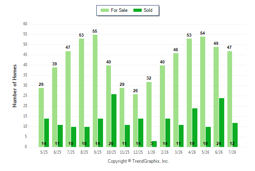Click the Sold dark green legend swatch
This screenshot has height=171, width=255.
[x=137, y=10]
